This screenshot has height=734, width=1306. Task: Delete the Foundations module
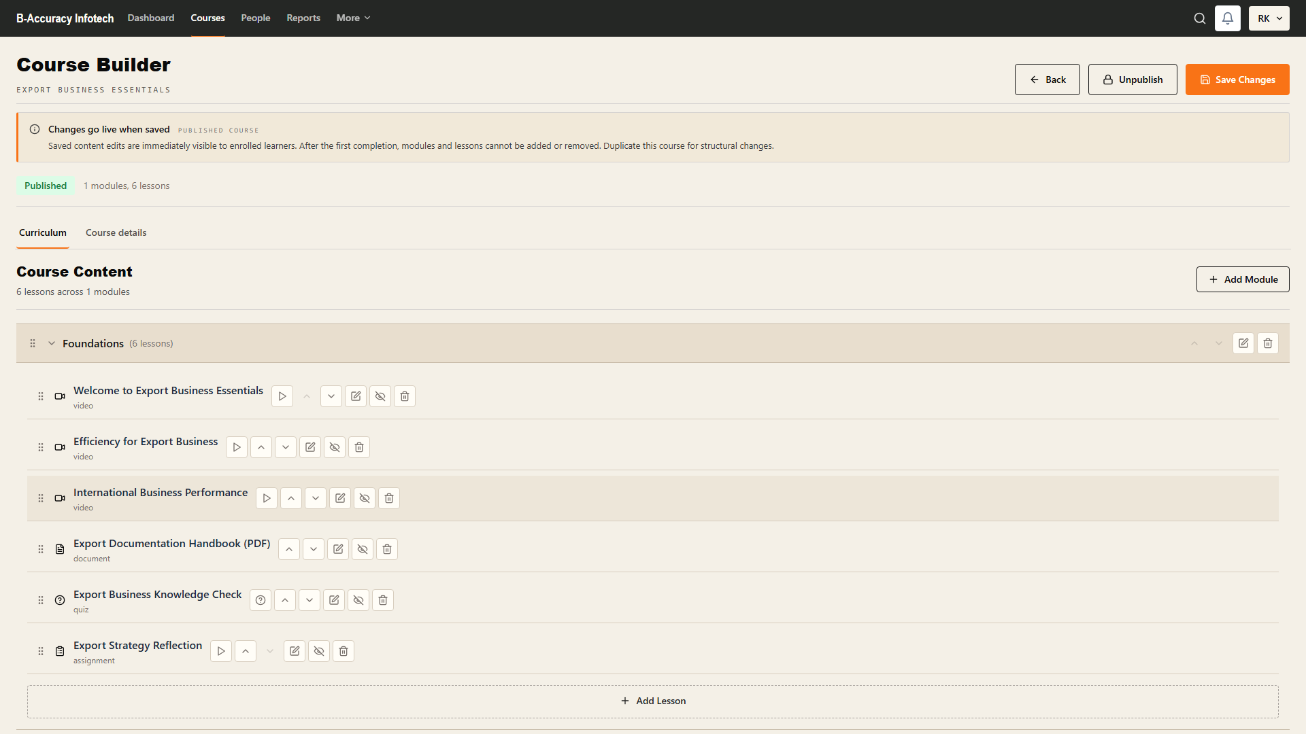[1268, 343]
